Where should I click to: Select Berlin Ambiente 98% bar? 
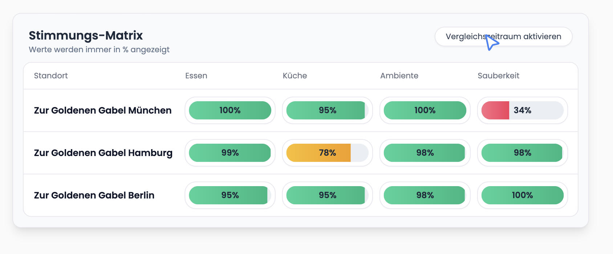[x=425, y=195]
